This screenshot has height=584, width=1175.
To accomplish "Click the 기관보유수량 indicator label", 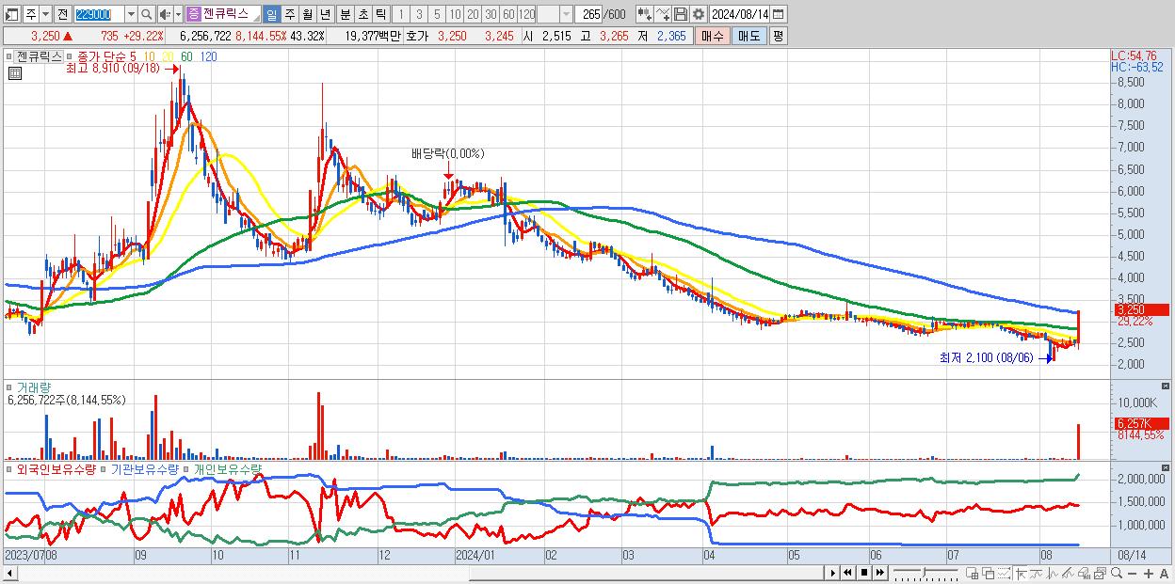I will [144, 468].
